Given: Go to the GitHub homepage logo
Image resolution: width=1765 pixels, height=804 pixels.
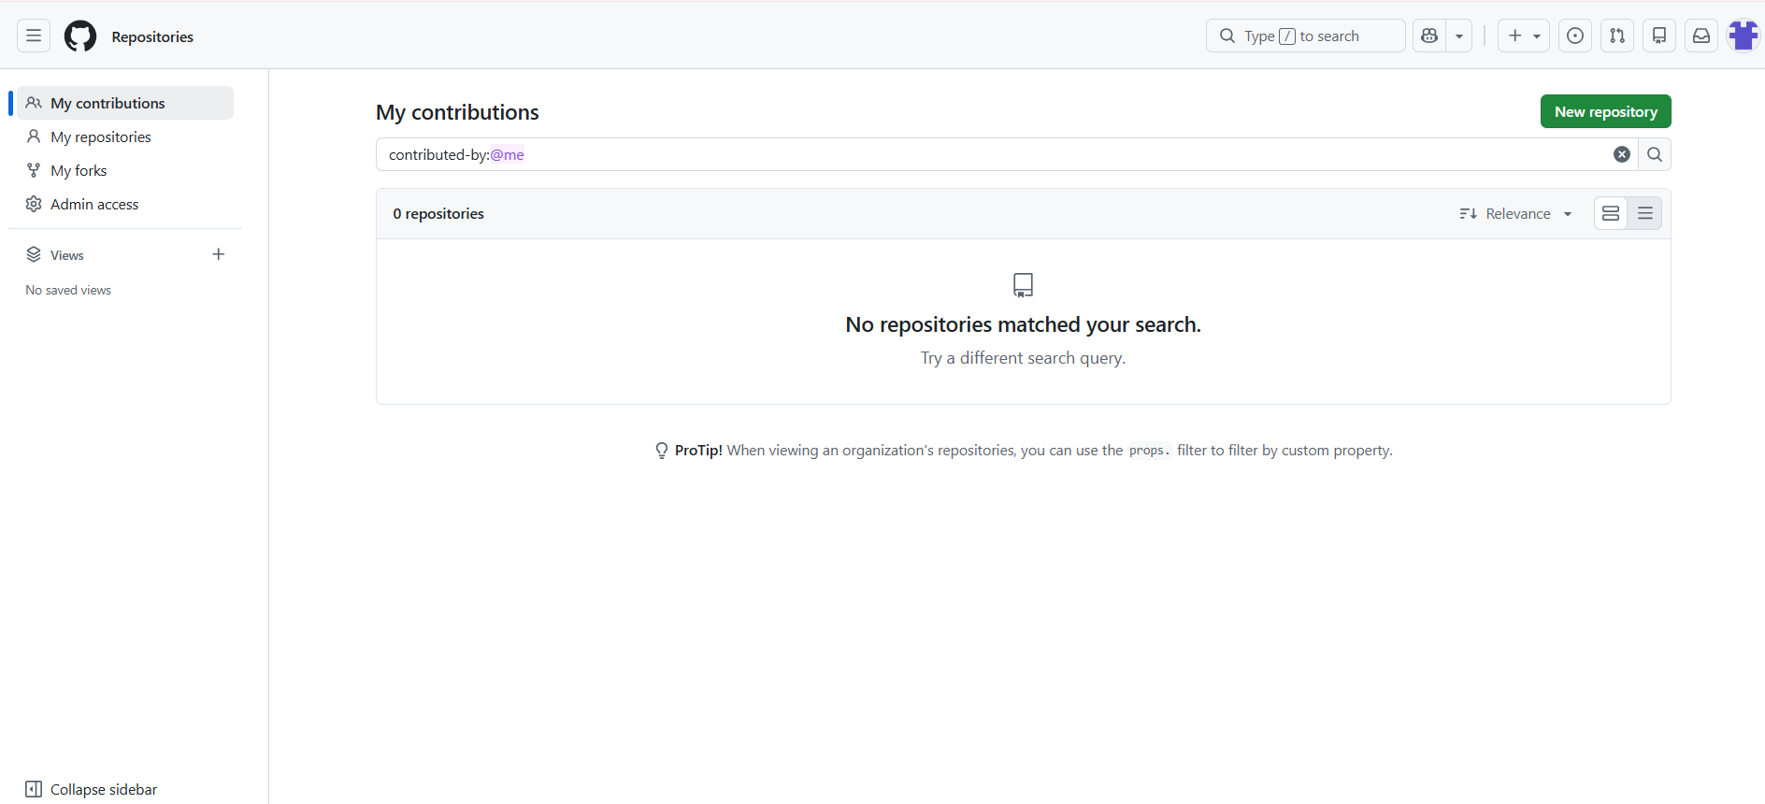Looking at the screenshot, I should [80, 36].
